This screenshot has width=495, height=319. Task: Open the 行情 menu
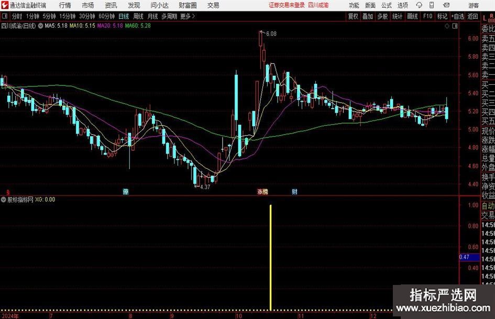(65, 5)
